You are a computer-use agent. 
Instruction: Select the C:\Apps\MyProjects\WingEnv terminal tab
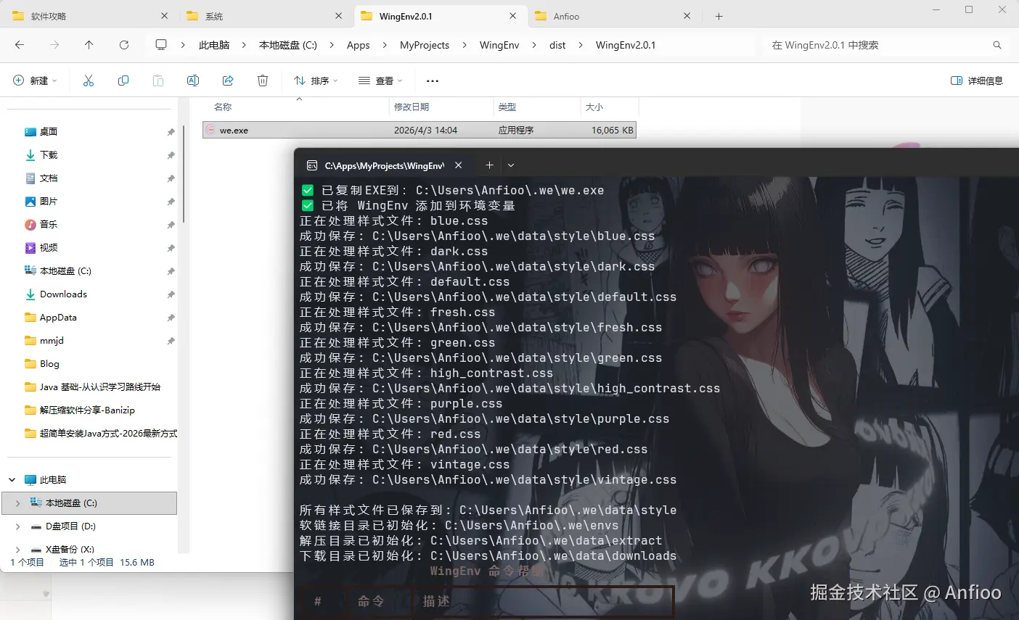(x=384, y=165)
